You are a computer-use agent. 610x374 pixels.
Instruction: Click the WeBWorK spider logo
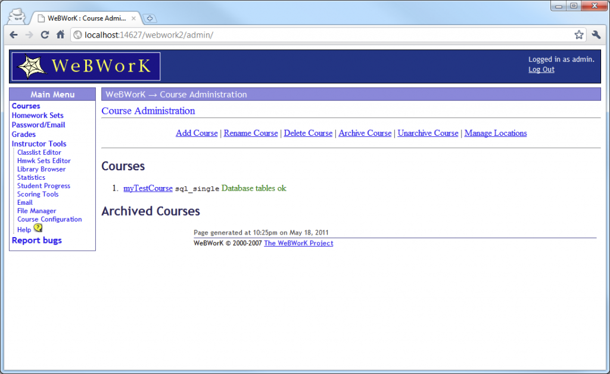pyautogui.click(x=30, y=66)
